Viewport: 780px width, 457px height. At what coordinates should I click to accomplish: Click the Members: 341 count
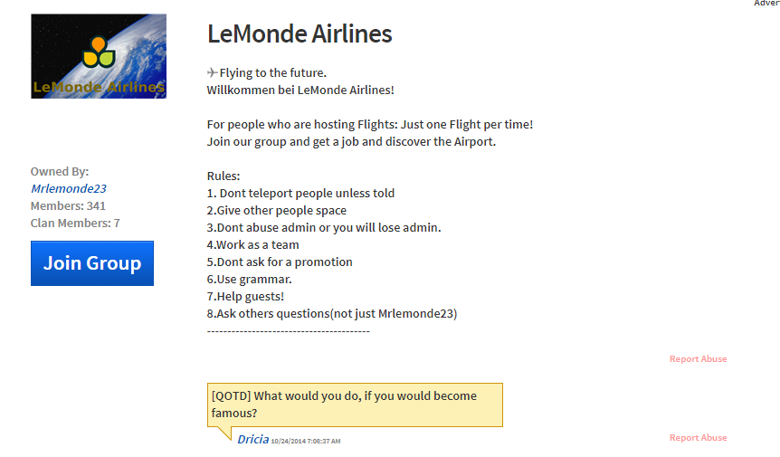[68, 205]
